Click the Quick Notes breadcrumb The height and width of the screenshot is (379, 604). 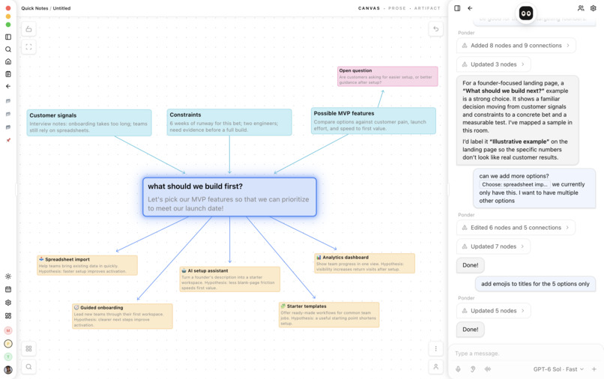tap(34, 8)
